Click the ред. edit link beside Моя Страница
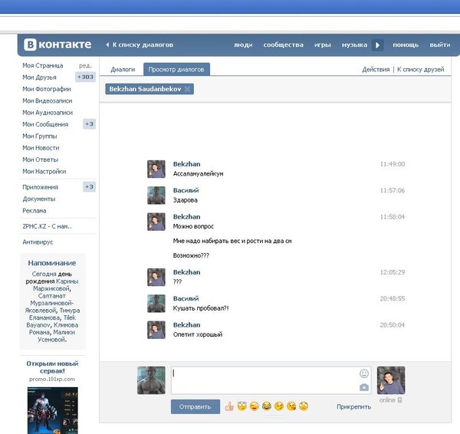Viewport: 460px width, 434px height. [x=85, y=66]
